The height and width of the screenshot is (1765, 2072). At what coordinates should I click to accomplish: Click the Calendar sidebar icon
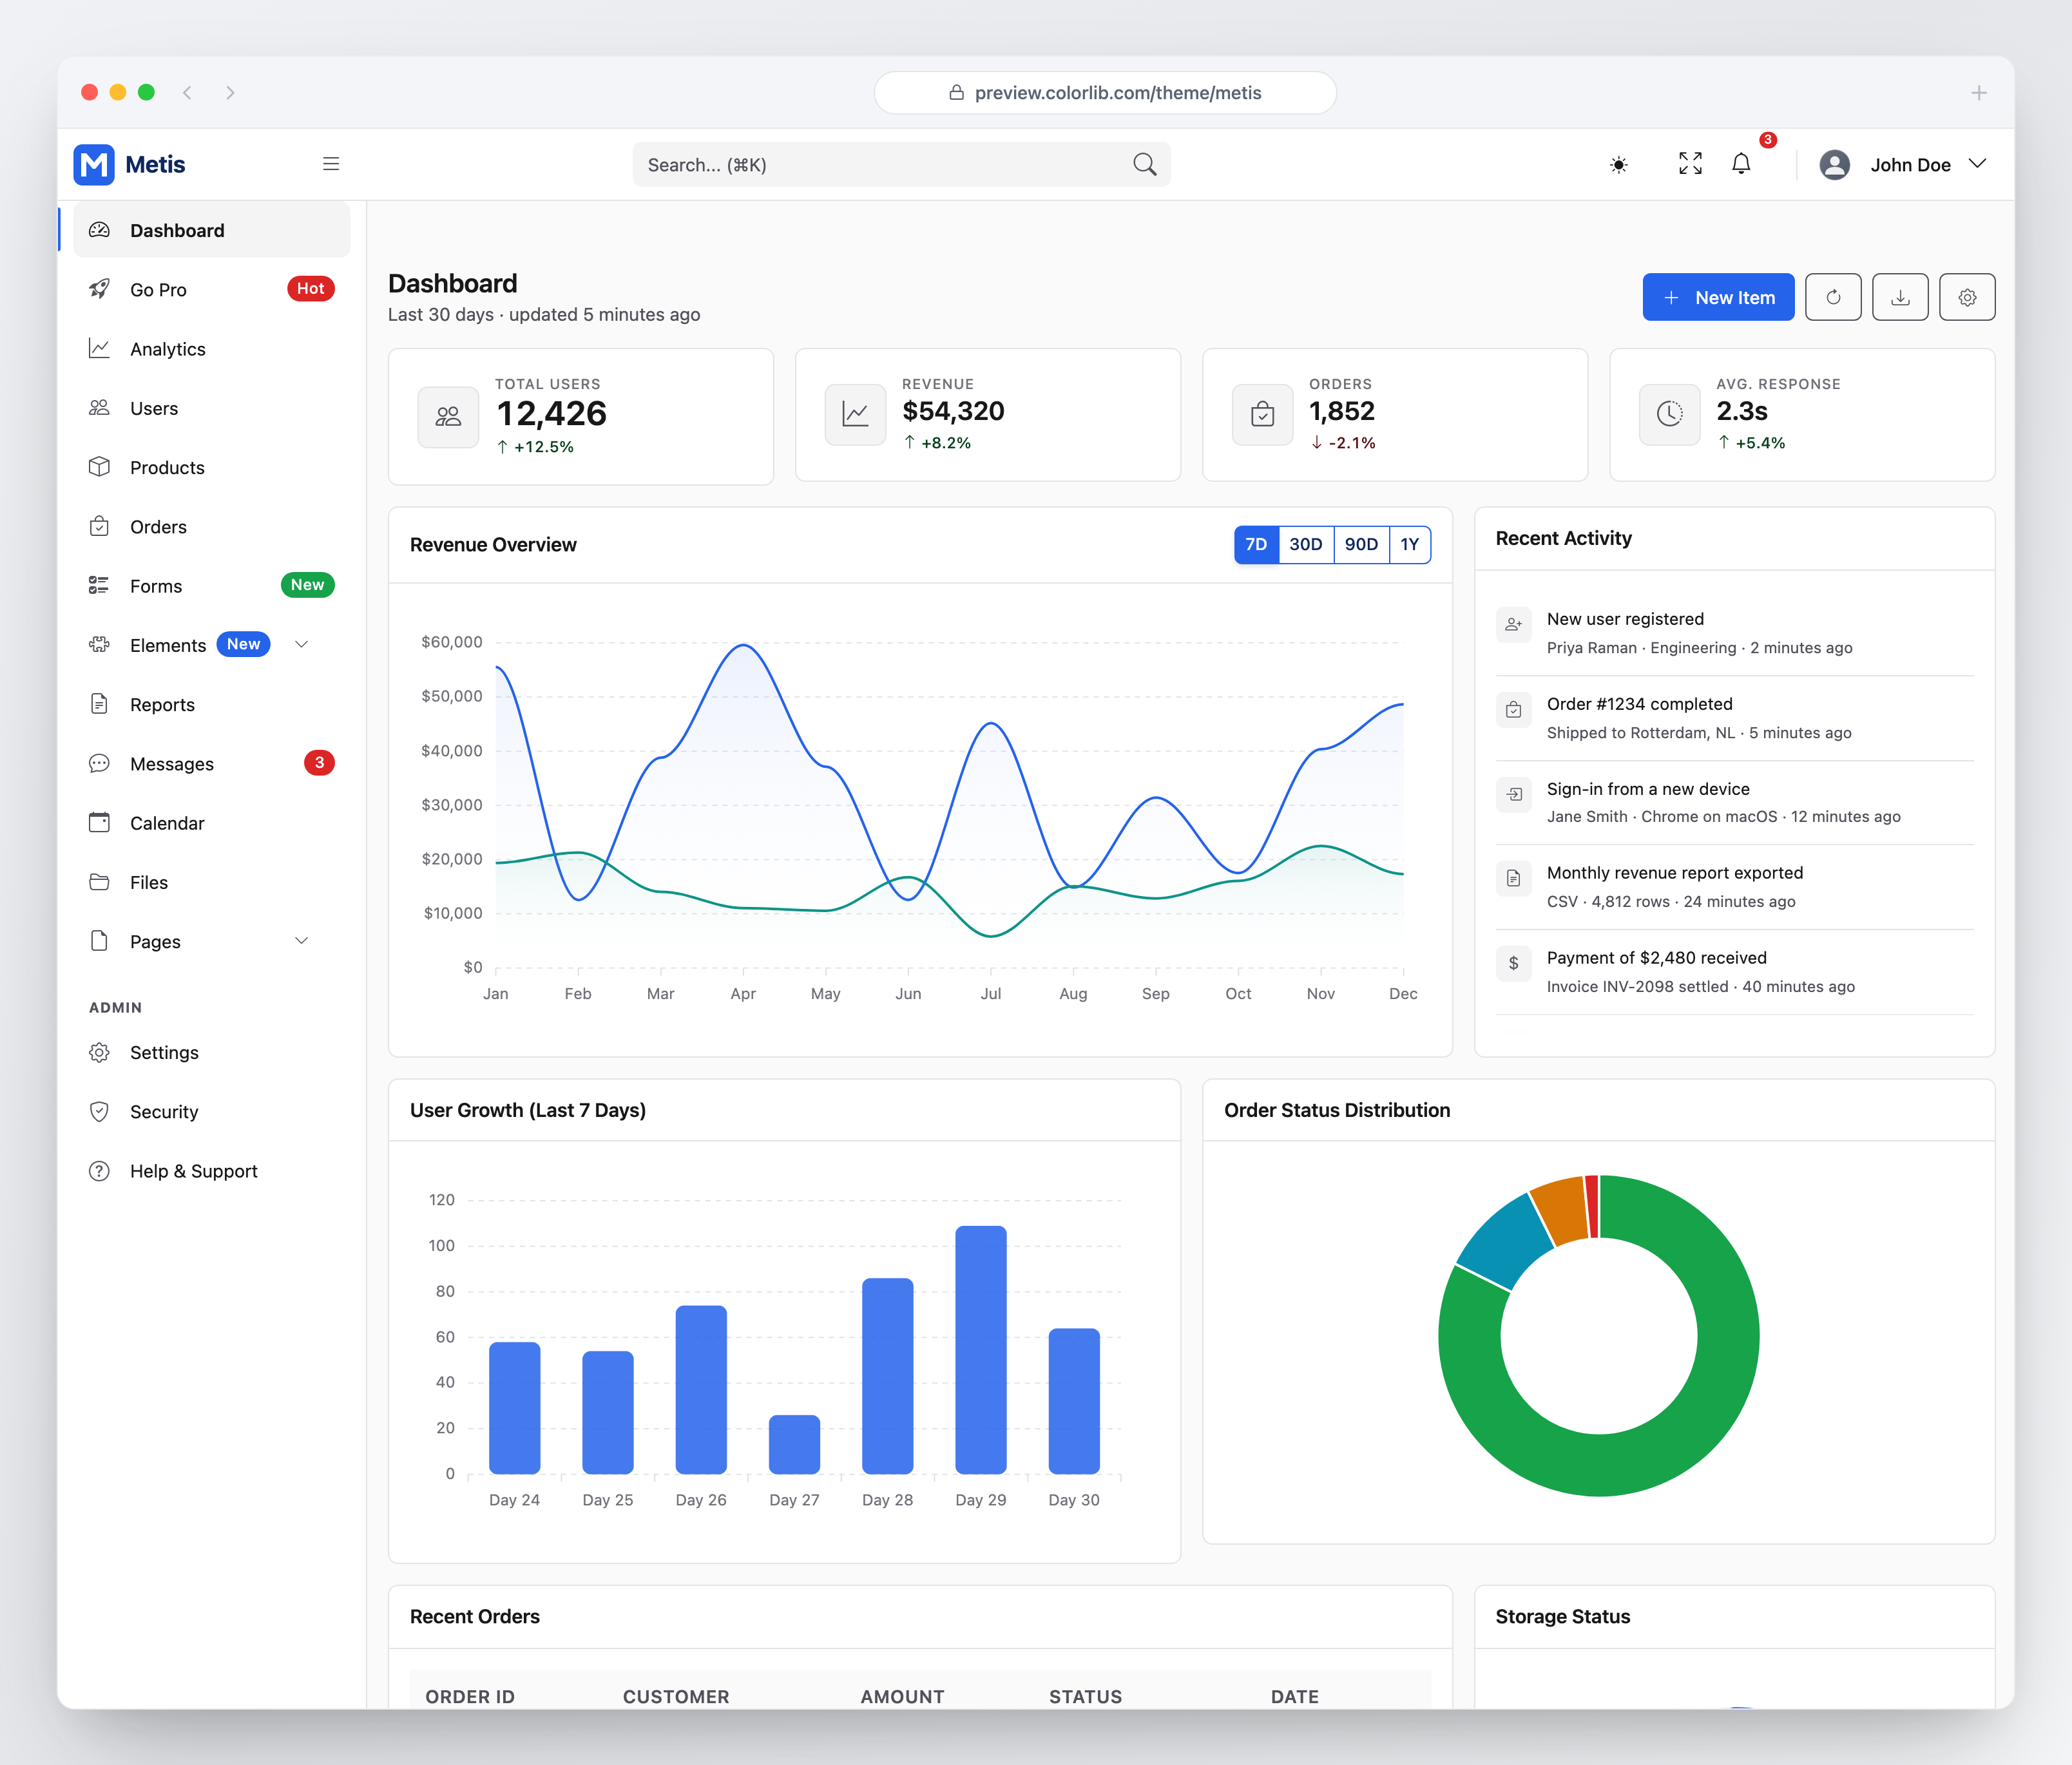tap(99, 823)
